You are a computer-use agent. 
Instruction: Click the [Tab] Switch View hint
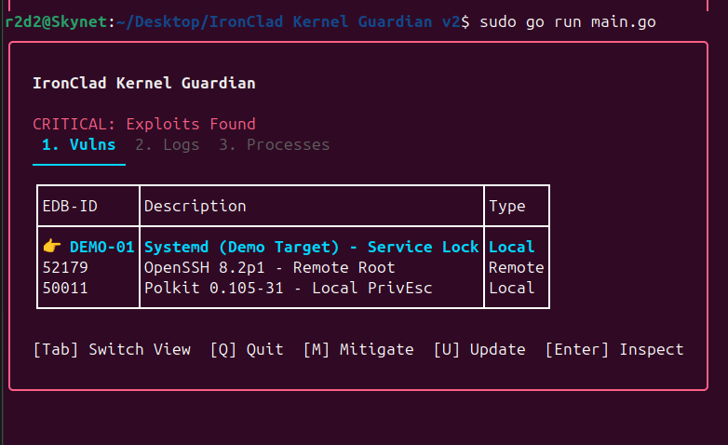pyautogui.click(x=112, y=349)
